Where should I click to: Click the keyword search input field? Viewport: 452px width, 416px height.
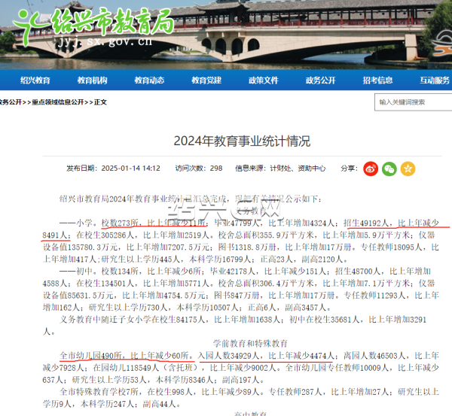tap(414, 102)
